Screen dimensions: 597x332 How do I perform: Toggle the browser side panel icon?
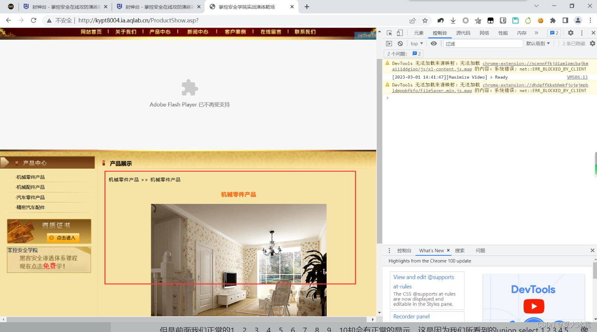565,20
